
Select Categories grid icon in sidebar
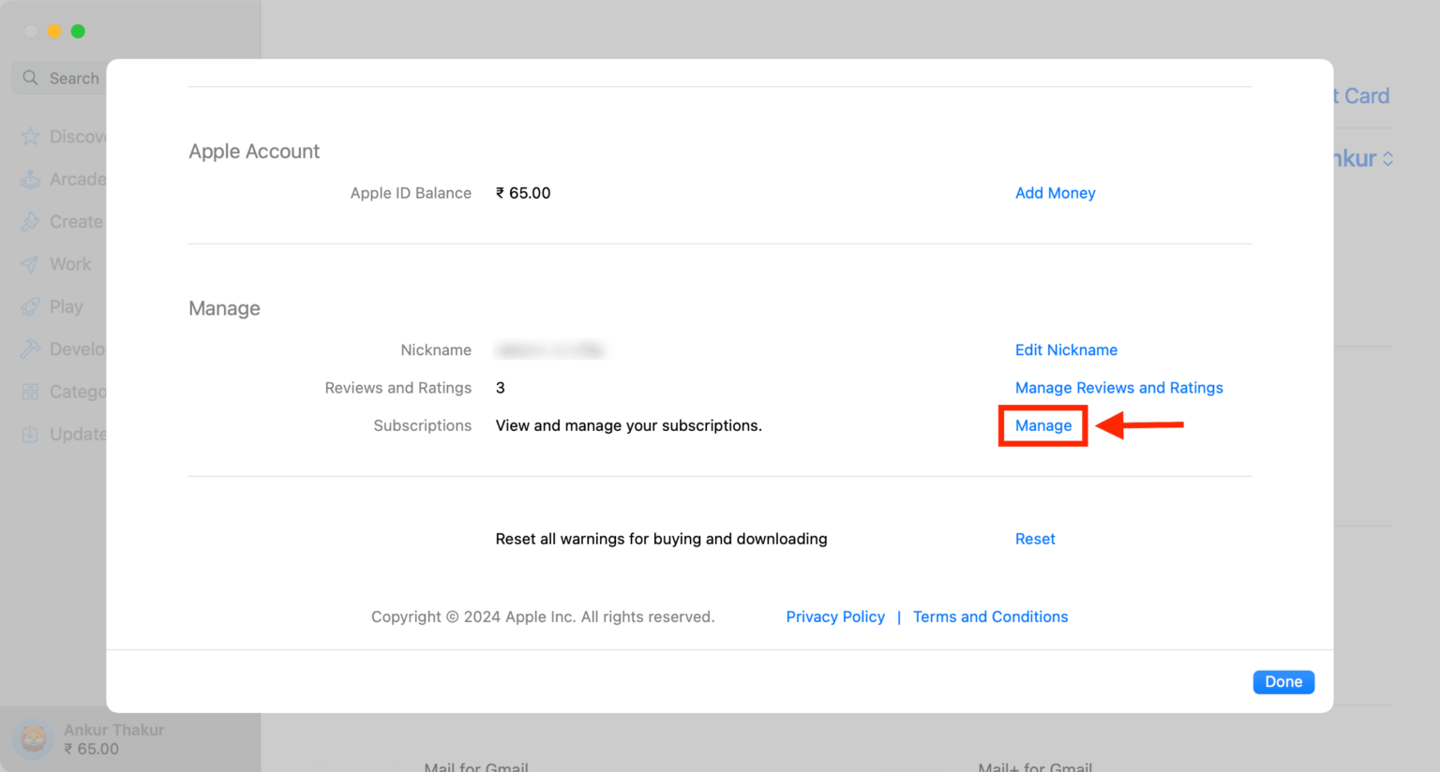[30, 392]
